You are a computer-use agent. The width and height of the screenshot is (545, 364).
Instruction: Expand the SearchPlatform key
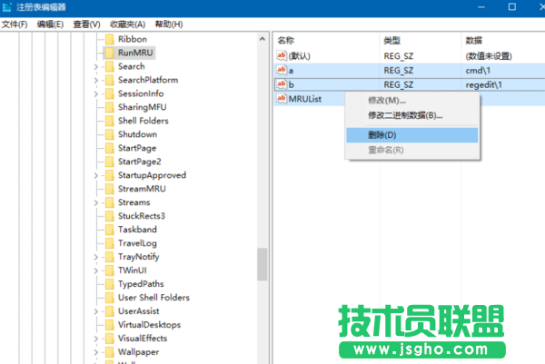(x=96, y=80)
